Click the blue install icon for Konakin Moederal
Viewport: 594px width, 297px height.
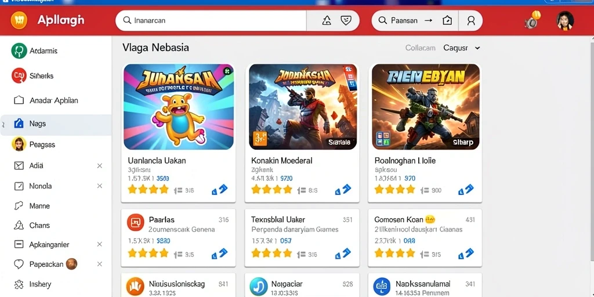point(343,190)
